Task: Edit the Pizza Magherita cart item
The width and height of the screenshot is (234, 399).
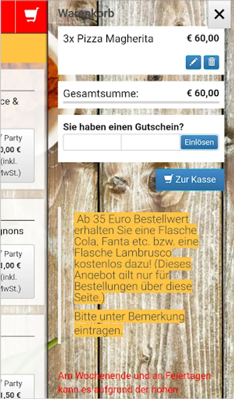Action: pyautogui.click(x=193, y=62)
